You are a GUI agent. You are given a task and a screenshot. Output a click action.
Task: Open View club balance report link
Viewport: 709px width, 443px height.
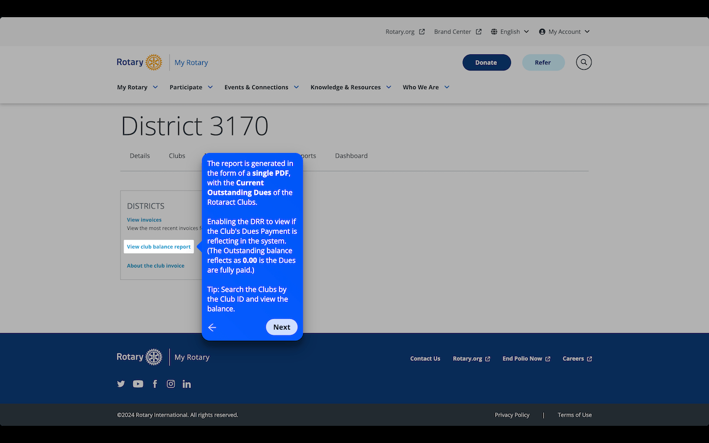click(159, 247)
